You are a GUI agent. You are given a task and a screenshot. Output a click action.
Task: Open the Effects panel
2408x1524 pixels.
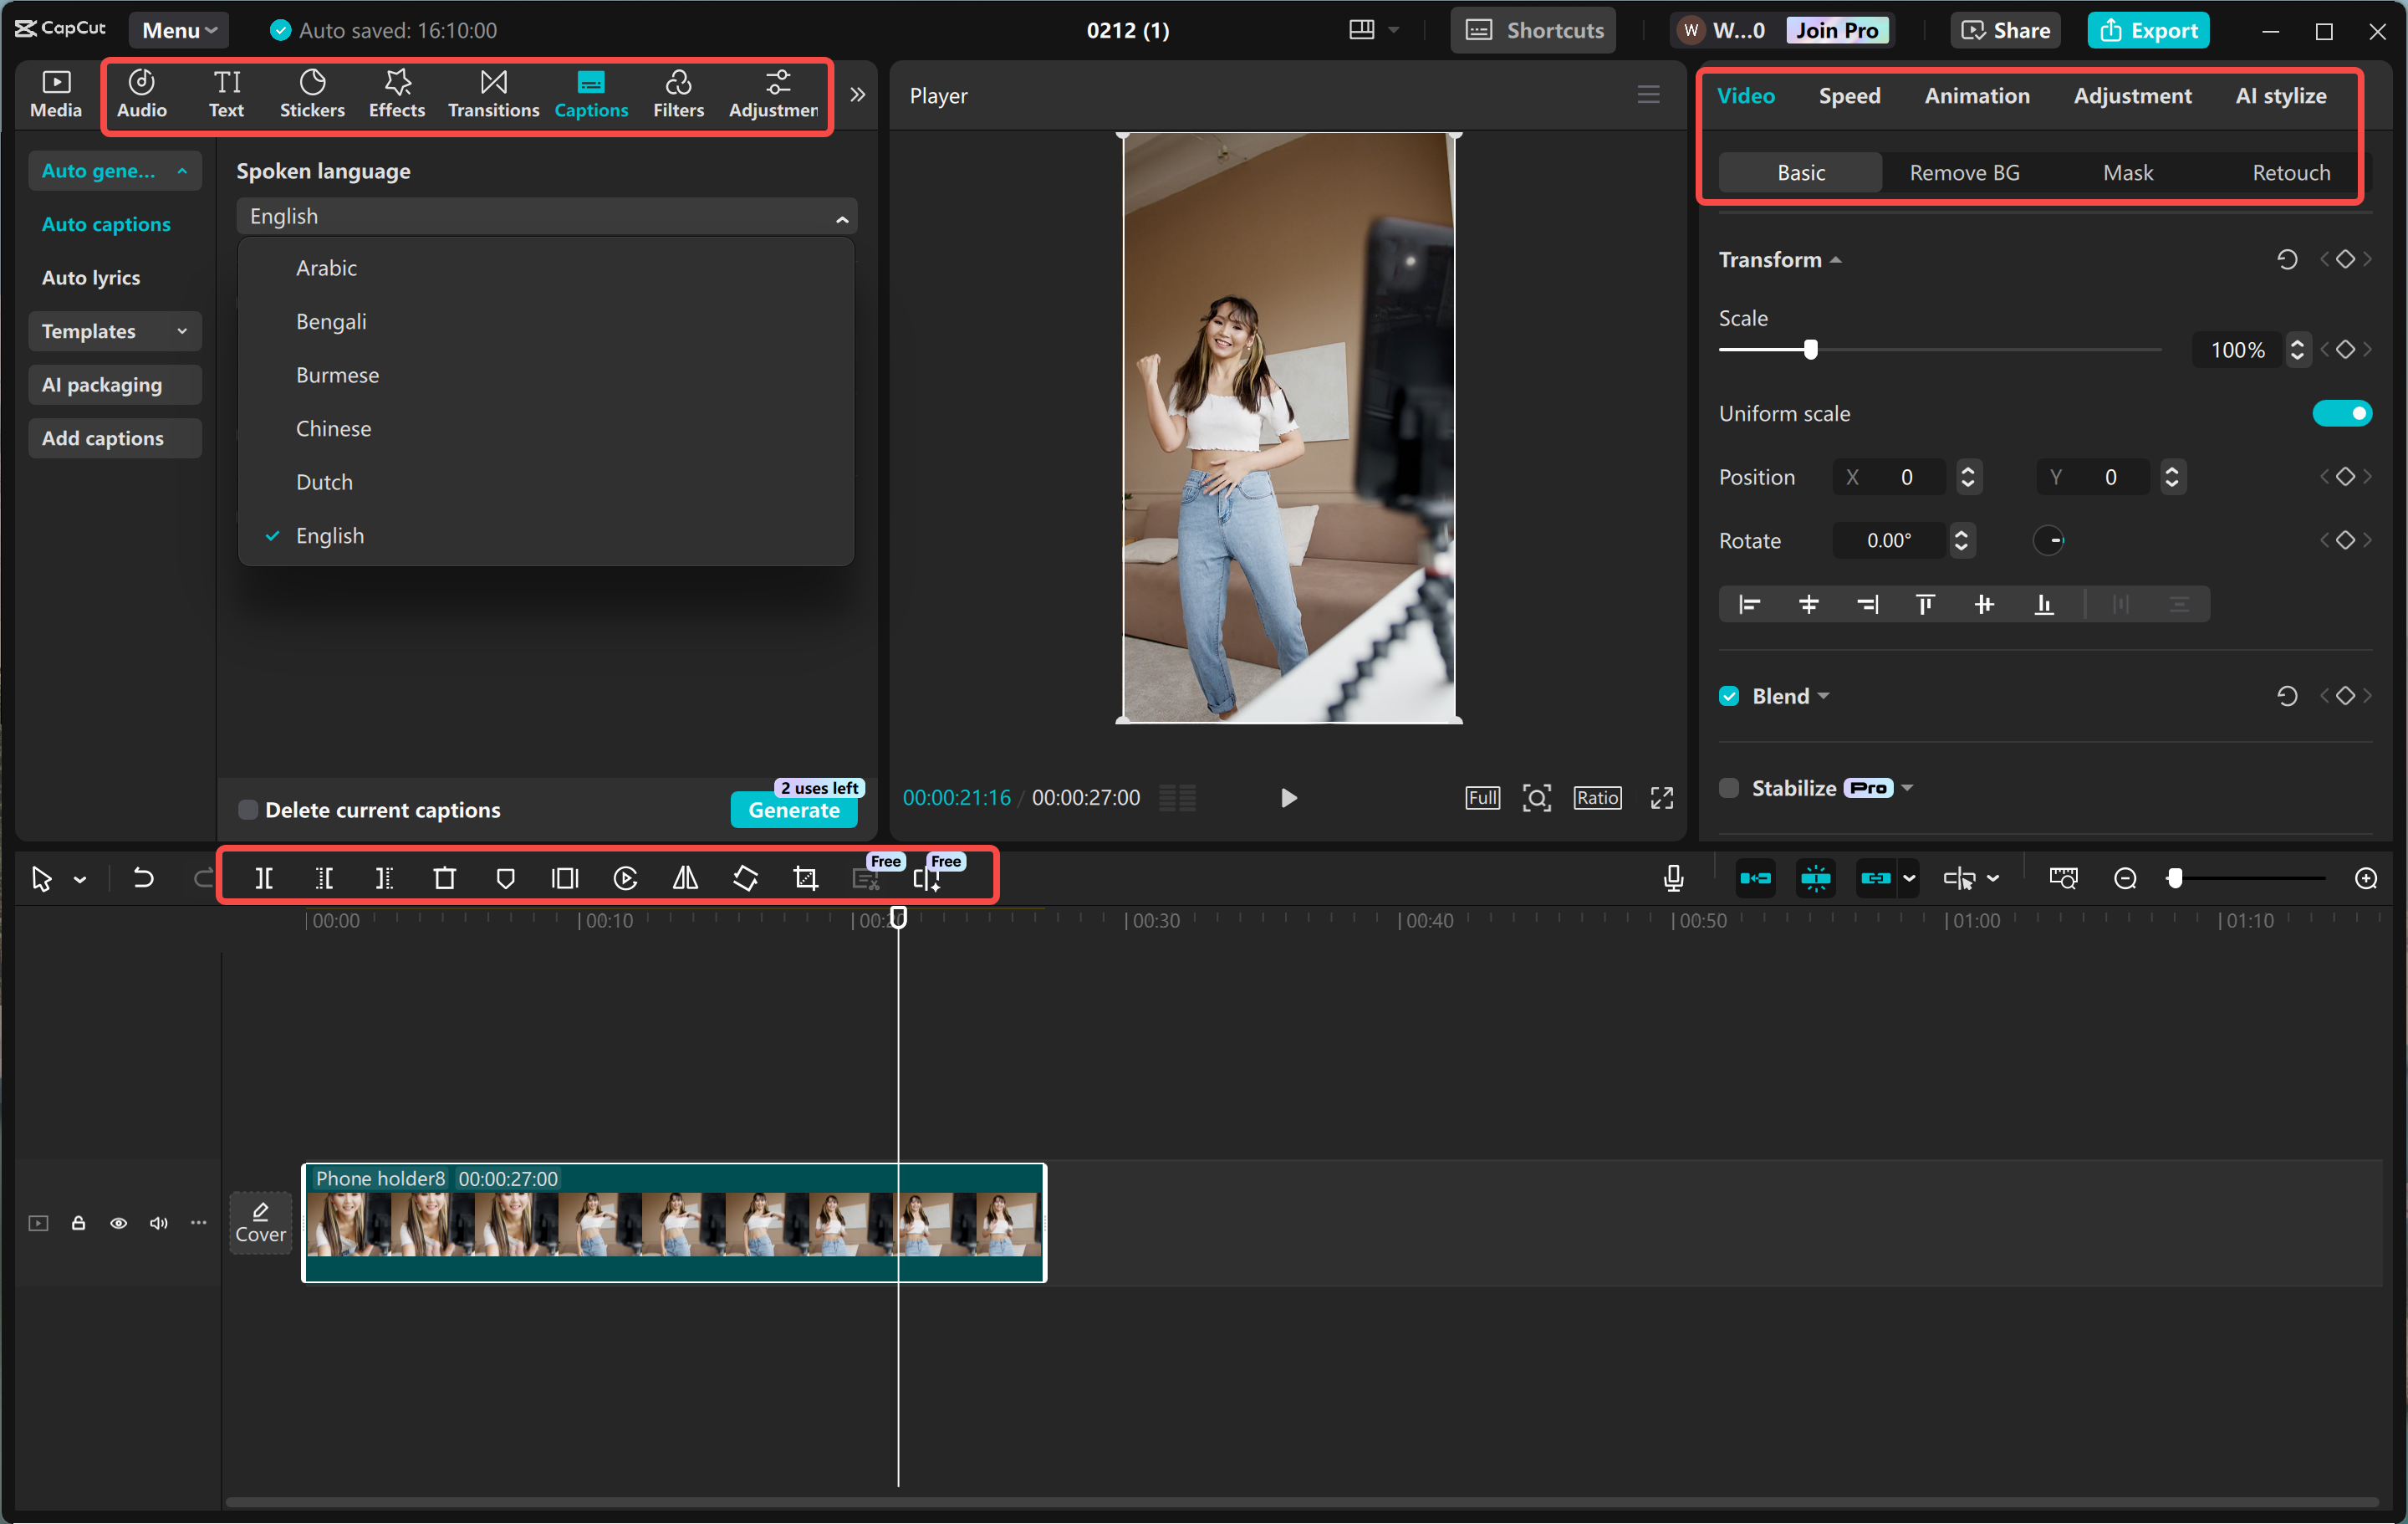click(x=396, y=93)
